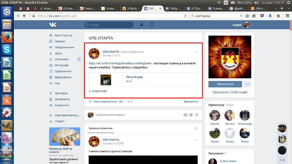
Task: Open subscriber Шульц avatar
Action: coord(215,133)
